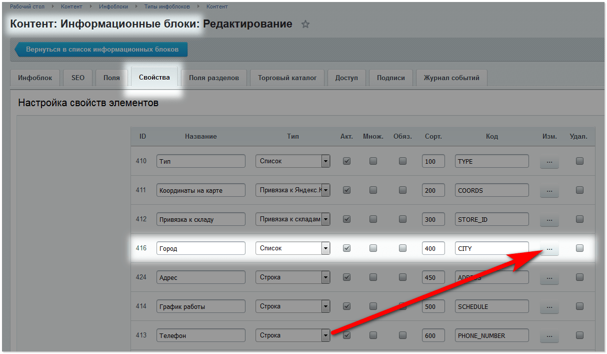The width and height of the screenshot is (607, 354).
Task: Click the sort field with value 600
Action: point(433,335)
